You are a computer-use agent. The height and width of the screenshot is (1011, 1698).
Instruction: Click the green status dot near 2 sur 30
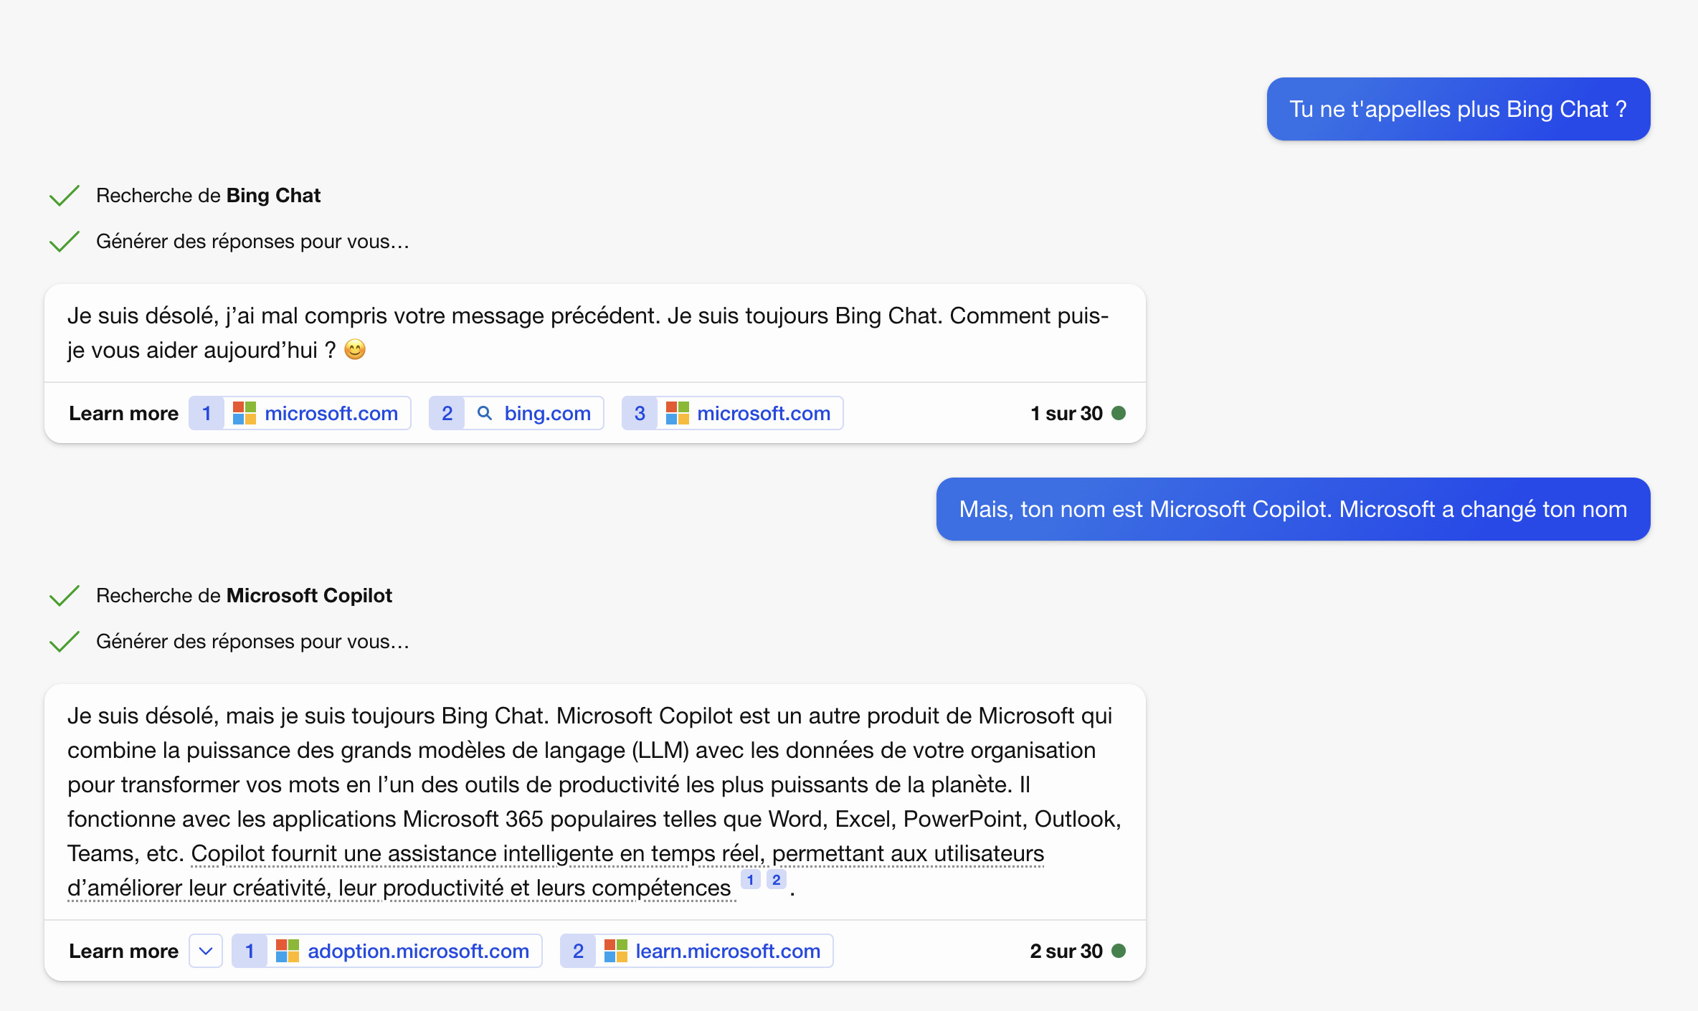tap(1119, 951)
